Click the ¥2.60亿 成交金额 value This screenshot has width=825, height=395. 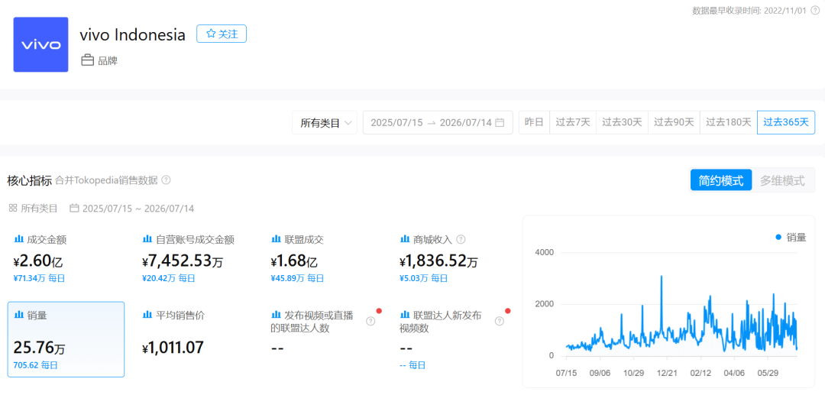(38, 261)
